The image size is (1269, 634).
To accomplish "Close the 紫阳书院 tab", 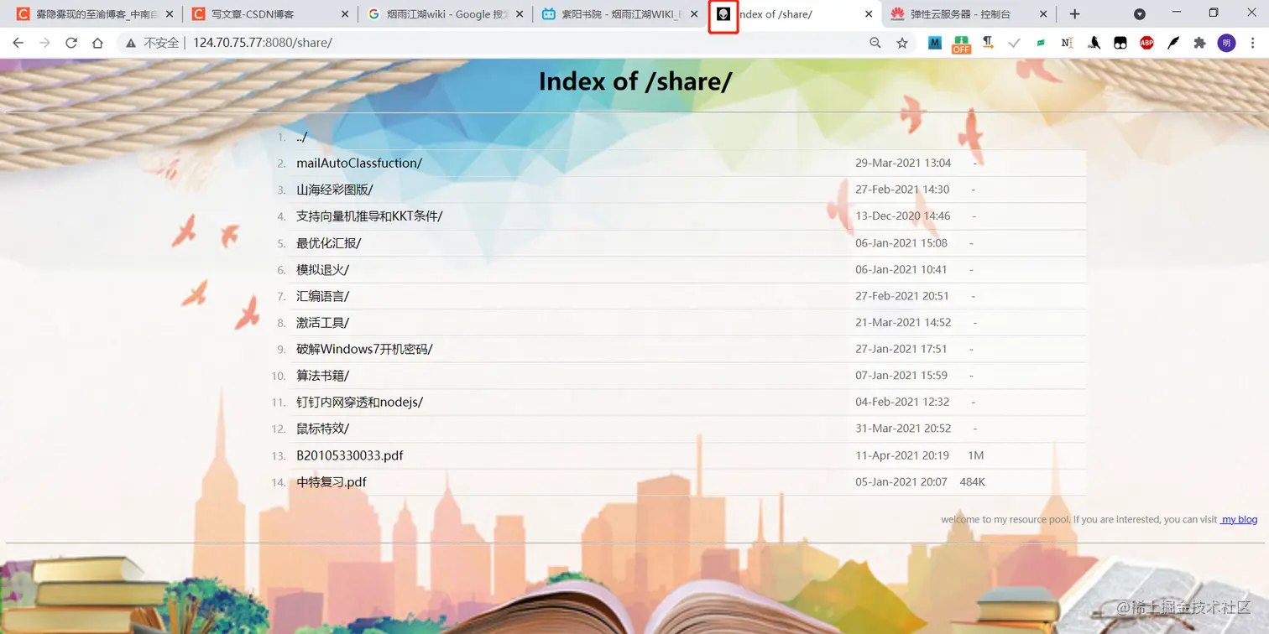I will coord(694,14).
